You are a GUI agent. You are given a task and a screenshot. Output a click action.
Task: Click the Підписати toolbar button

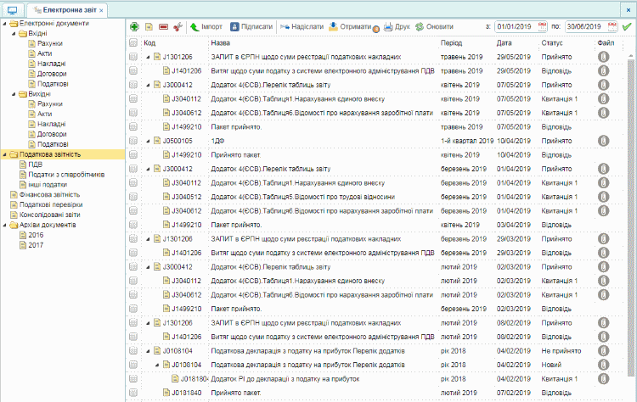coord(251,27)
